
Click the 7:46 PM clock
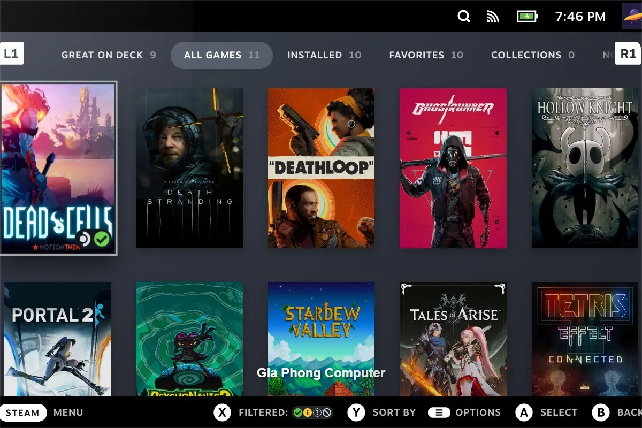click(x=580, y=17)
